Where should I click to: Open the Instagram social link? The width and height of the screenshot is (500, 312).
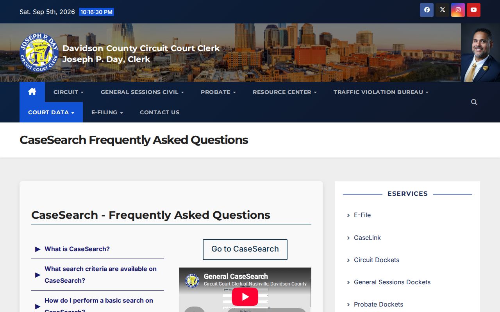click(458, 10)
